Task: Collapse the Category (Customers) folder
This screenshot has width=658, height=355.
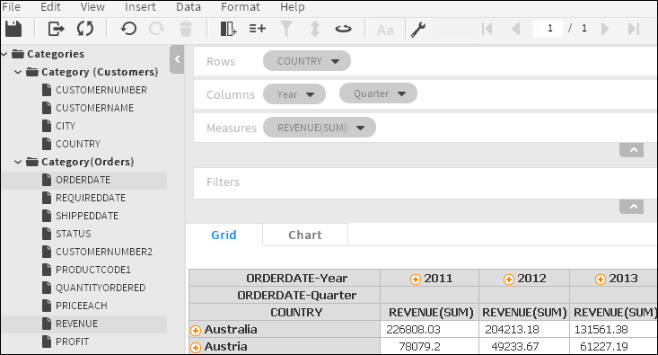Action: click(18, 72)
